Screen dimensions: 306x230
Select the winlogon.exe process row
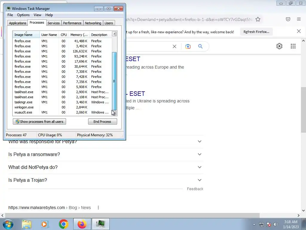(x=62, y=107)
